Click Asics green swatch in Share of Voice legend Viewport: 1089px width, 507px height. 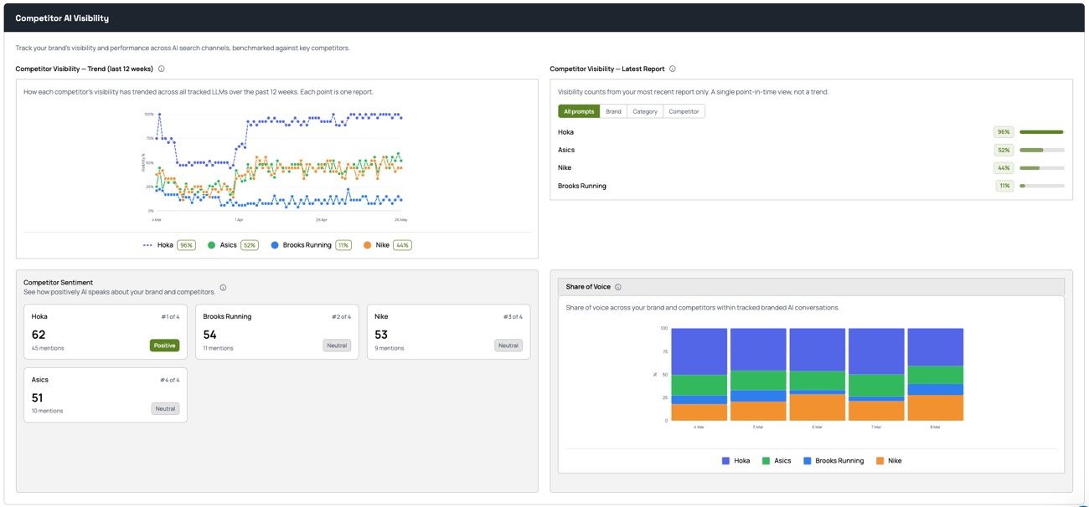pos(766,461)
